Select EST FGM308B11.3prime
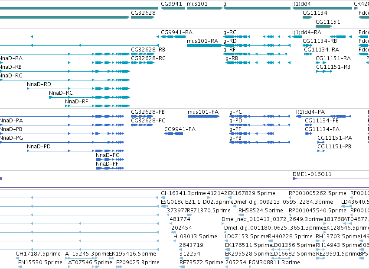This screenshot has height=269, width=369. [x=309, y=267]
